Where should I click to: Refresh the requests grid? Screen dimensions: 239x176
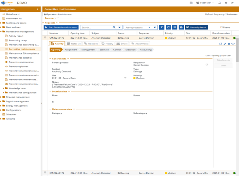(x=168, y=27)
